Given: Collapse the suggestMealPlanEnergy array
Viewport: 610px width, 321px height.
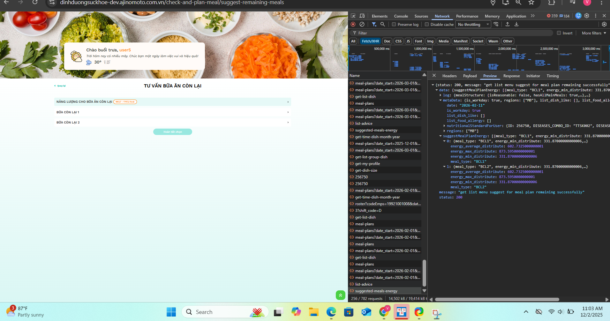Looking at the screenshot, I should pos(441,136).
